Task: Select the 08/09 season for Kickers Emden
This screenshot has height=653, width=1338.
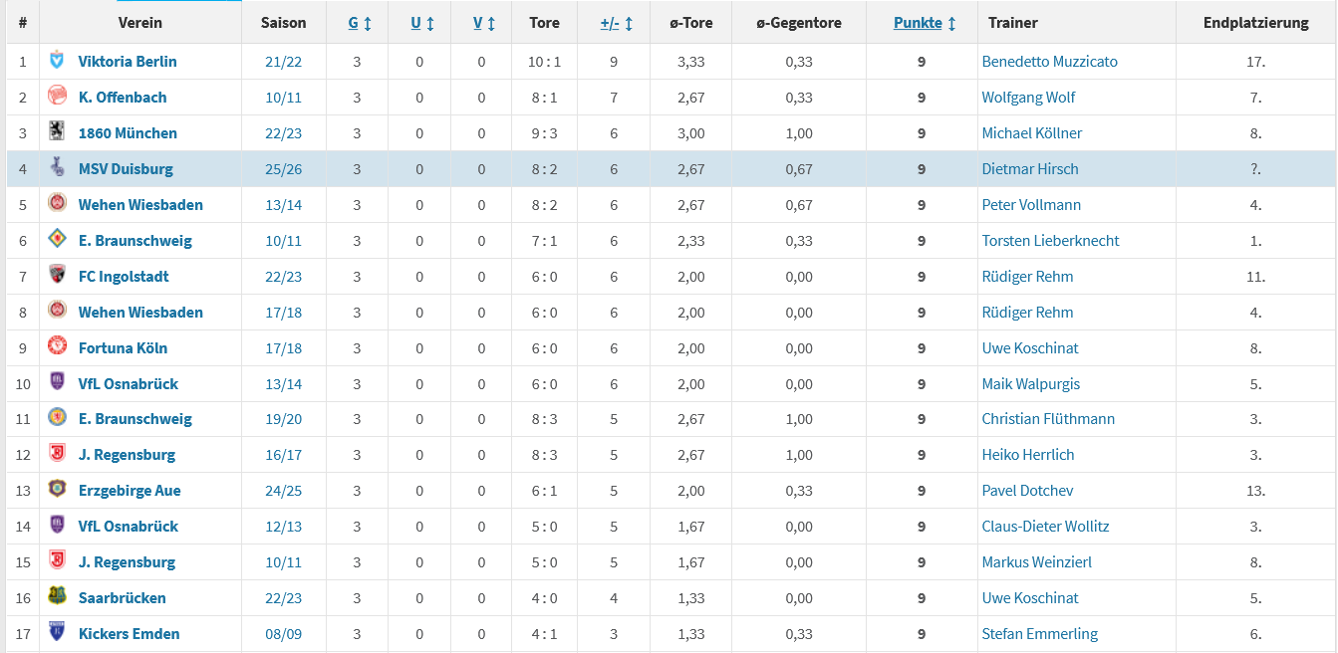Action: point(283,634)
